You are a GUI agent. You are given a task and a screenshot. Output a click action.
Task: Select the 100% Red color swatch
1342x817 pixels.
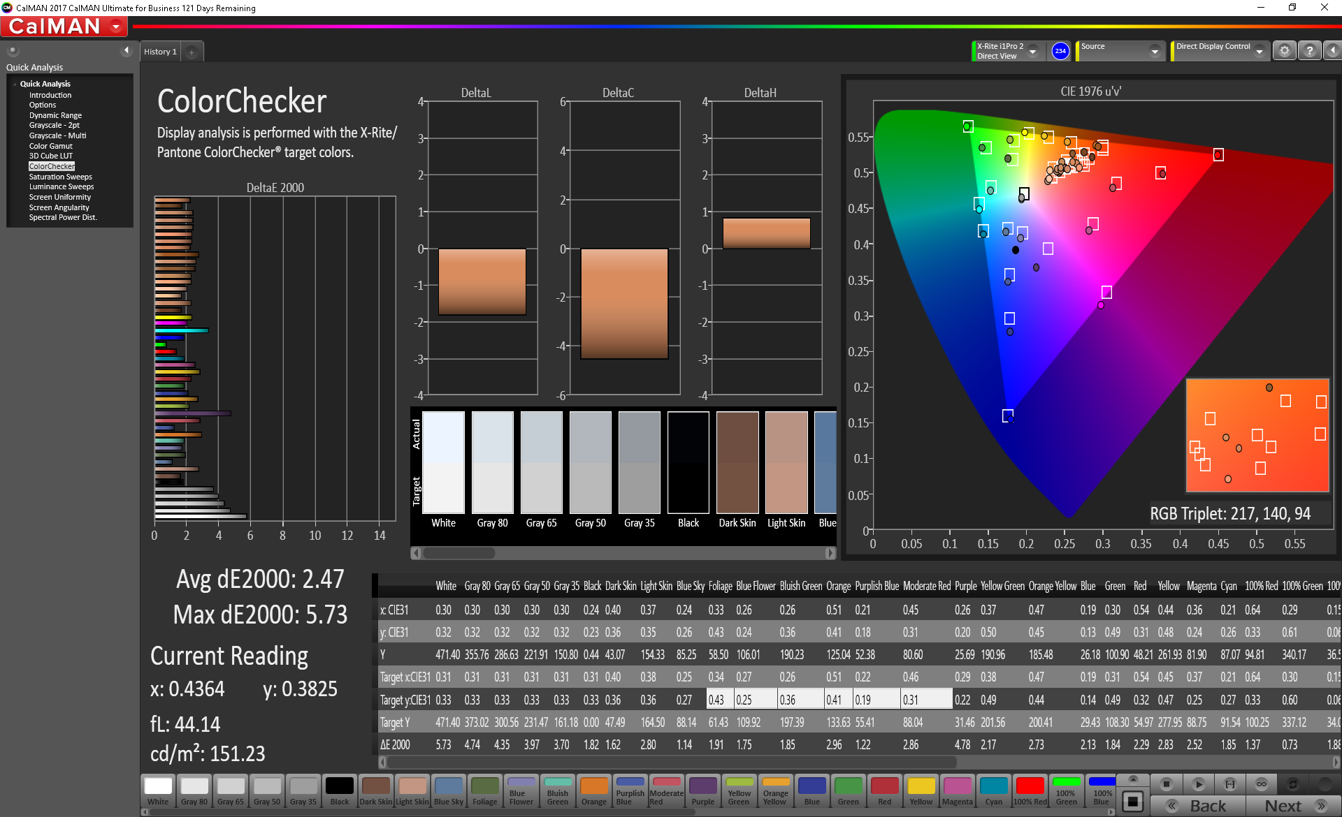1030,791
